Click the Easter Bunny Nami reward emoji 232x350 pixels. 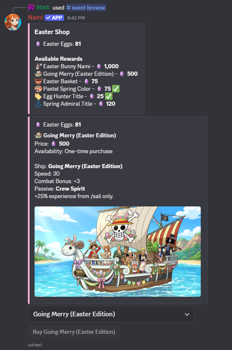click(38, 66)
